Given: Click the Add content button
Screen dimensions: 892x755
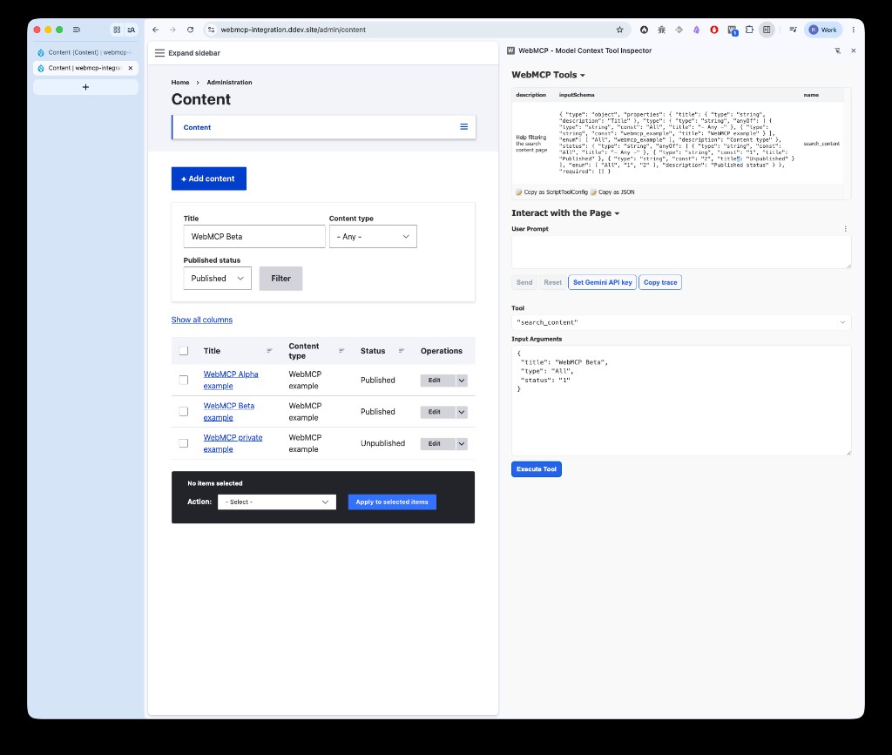Looking at the screenshot, I should [209, 179].
